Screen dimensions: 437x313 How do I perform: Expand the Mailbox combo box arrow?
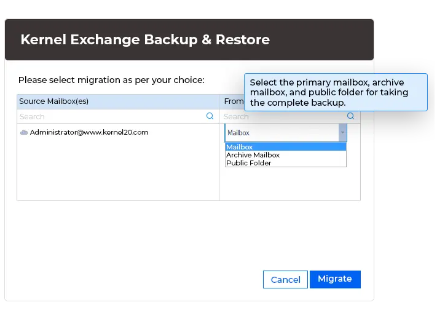click(342, 133)
